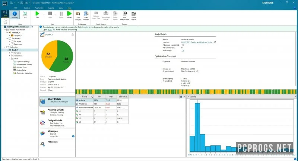Image resolution: width=298 pixels, height=161 pixels.
Task: Open the Run button dropdown arrow
Action: [44, 15]
